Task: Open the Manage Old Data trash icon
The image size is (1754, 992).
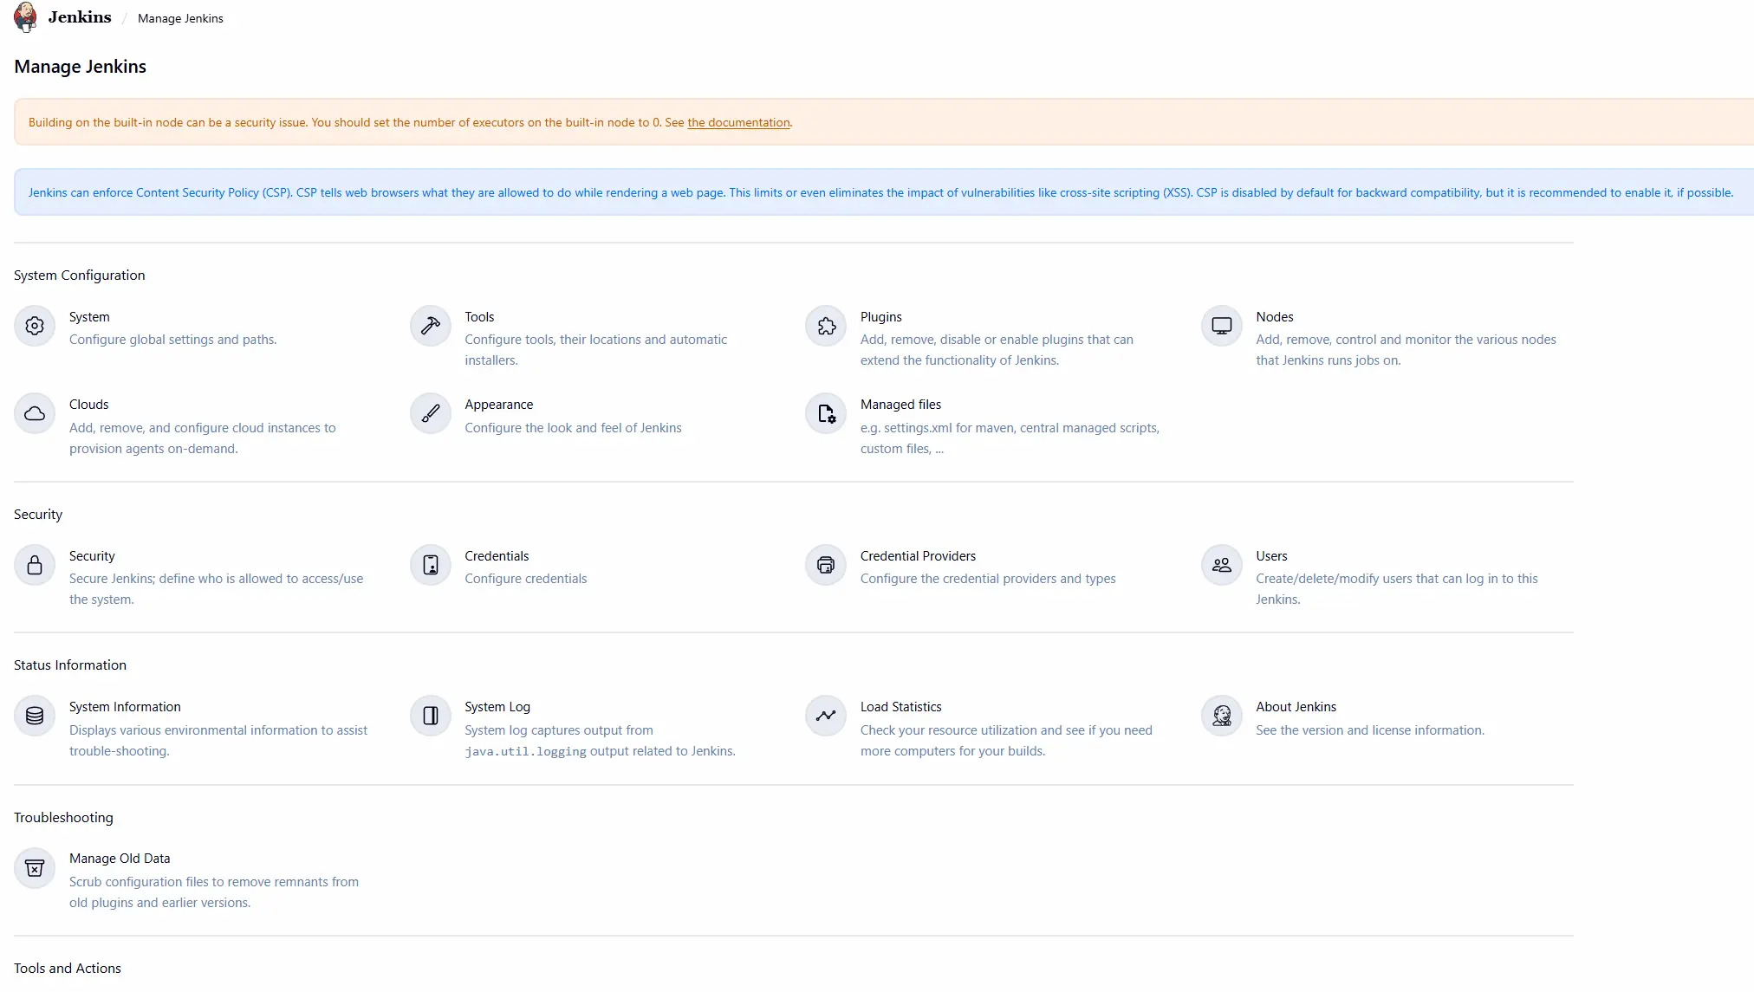Action: (x=35, y=868)
